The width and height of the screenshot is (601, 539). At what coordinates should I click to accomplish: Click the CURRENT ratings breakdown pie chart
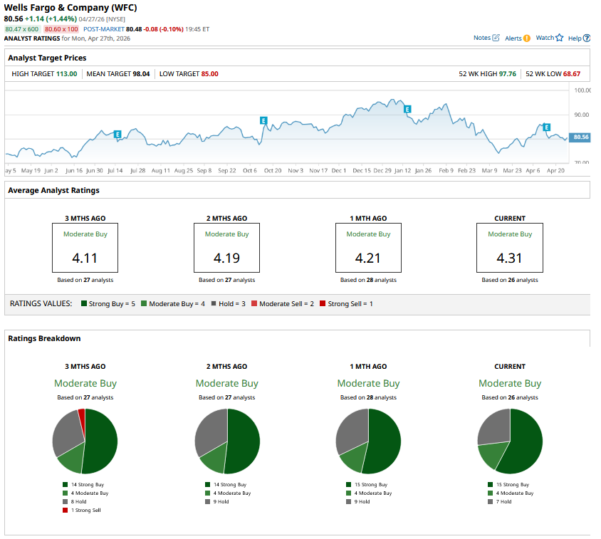click(x=509, y=441)
